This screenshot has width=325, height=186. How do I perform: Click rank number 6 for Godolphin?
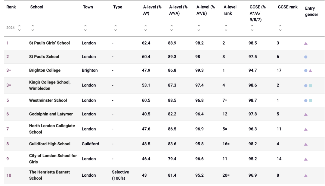coord(8,114)
